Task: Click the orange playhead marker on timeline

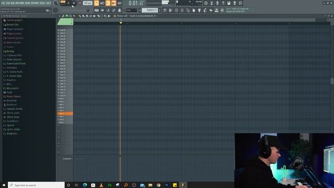Action: 121,23
